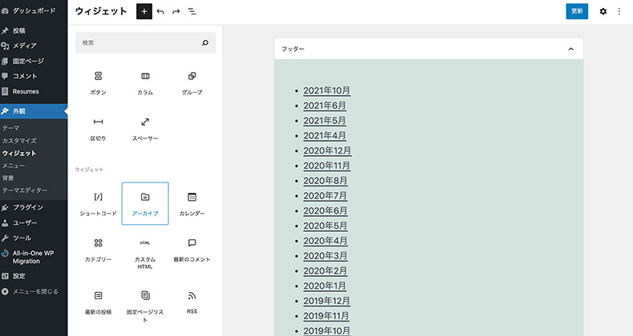Click the 2020年3月 archive link
This screenshot has width=633, height=336.
click(x=325, y=256)
